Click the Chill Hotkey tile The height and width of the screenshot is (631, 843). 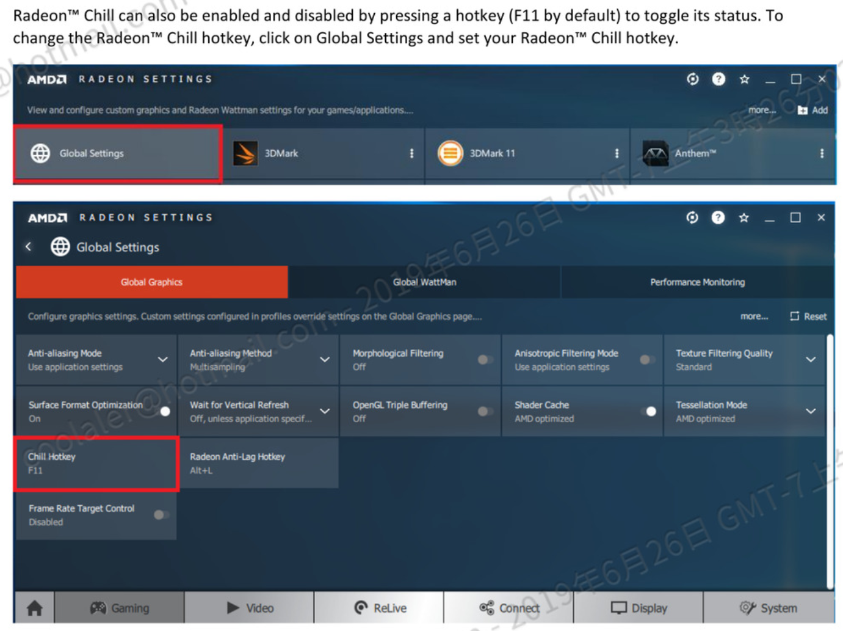click(x=96, y=464)
